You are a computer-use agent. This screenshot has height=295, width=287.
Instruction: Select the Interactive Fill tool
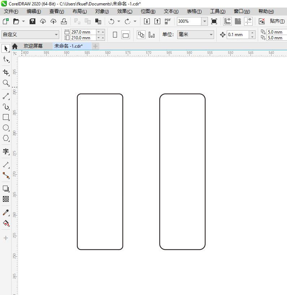click(6, 223)
